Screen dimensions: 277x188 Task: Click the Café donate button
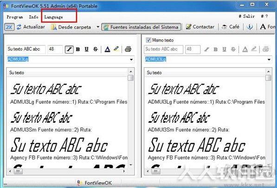coord(231,27)
